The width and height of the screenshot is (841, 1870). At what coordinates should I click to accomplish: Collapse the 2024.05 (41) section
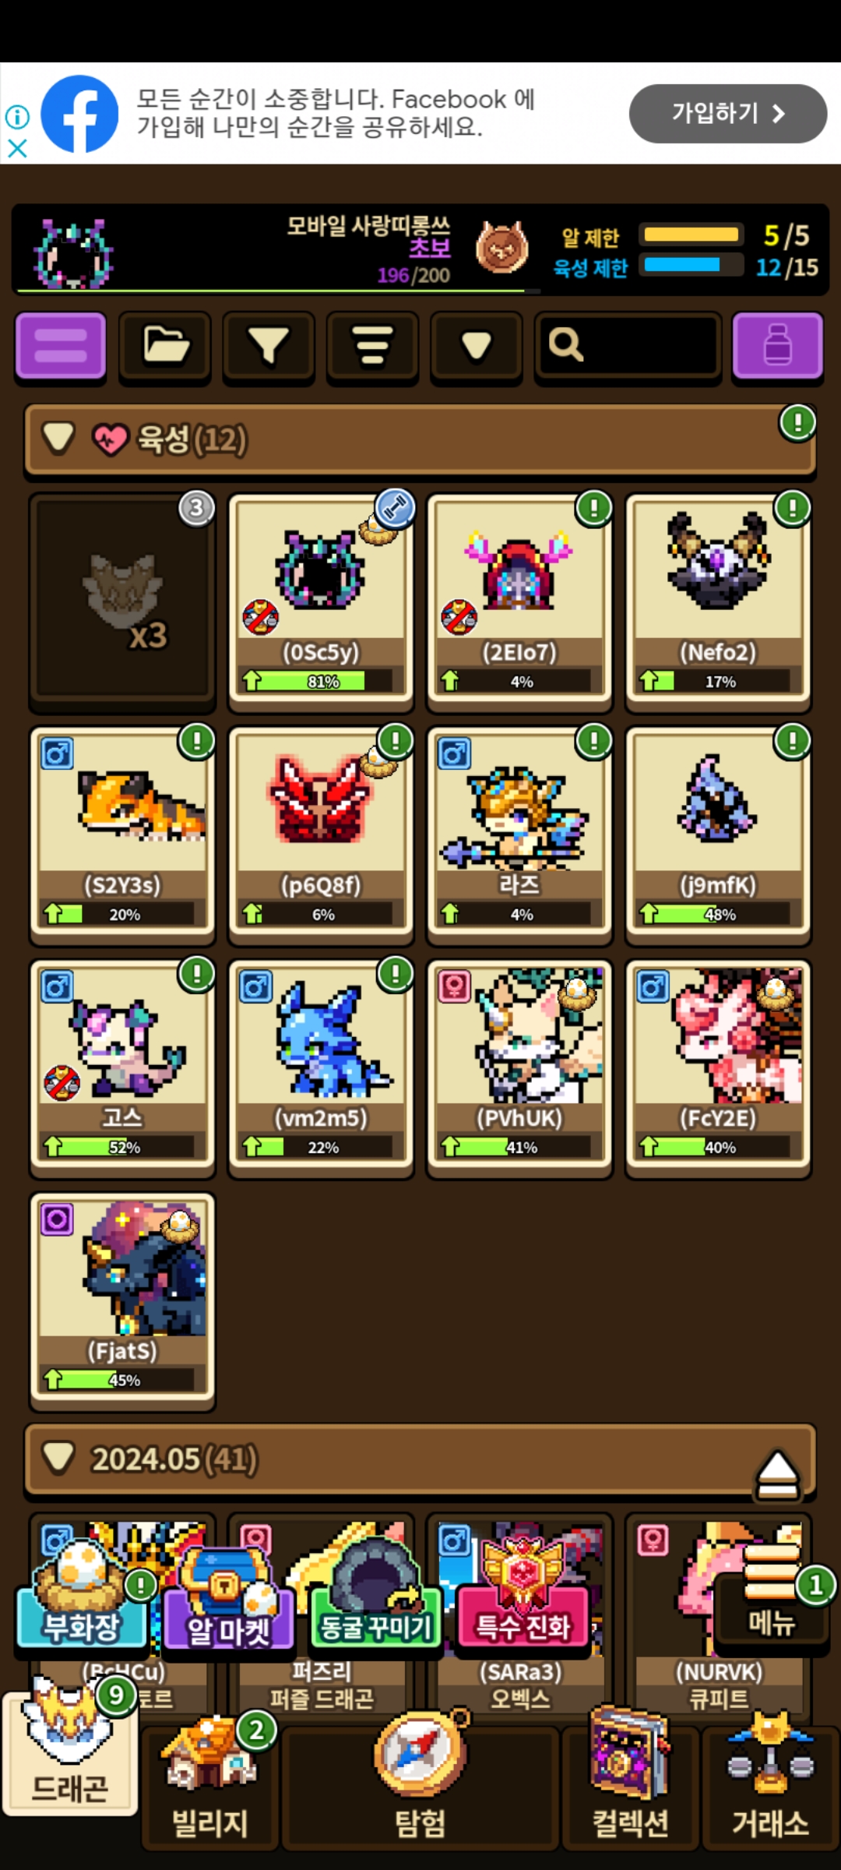(59, 1459)
